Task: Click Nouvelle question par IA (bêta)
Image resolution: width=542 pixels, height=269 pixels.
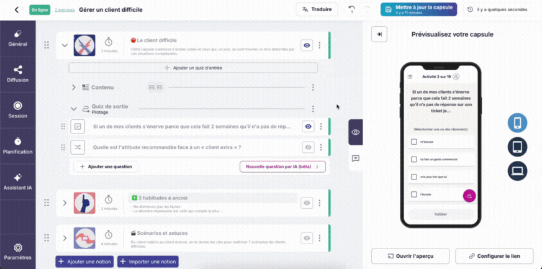Action: click(x=282, y=166)
